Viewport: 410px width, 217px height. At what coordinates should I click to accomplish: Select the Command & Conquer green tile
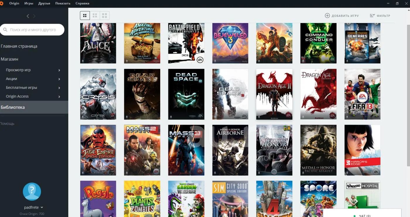point(318,43)
